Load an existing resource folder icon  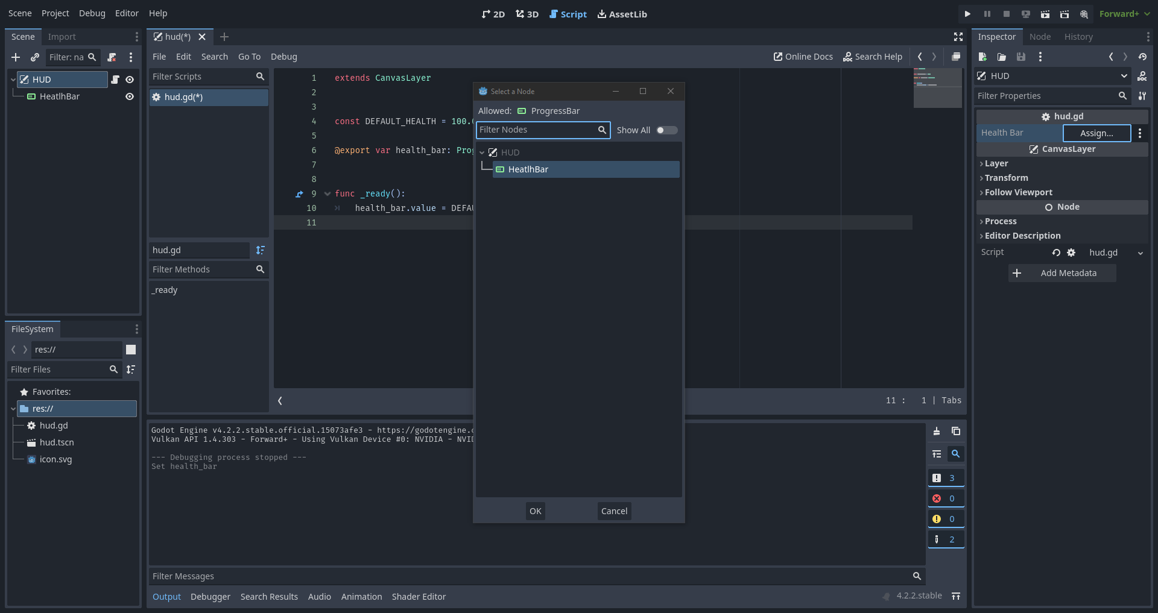point(1002,57)
